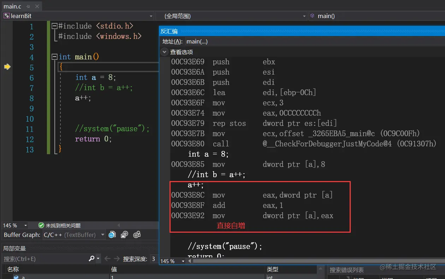Click third Buffer Graph globe-lock icon
This screenshot has height=279, width=445.
coord(137,234)
